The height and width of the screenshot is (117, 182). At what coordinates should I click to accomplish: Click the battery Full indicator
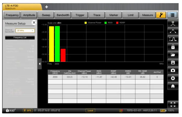coord(163,110)
